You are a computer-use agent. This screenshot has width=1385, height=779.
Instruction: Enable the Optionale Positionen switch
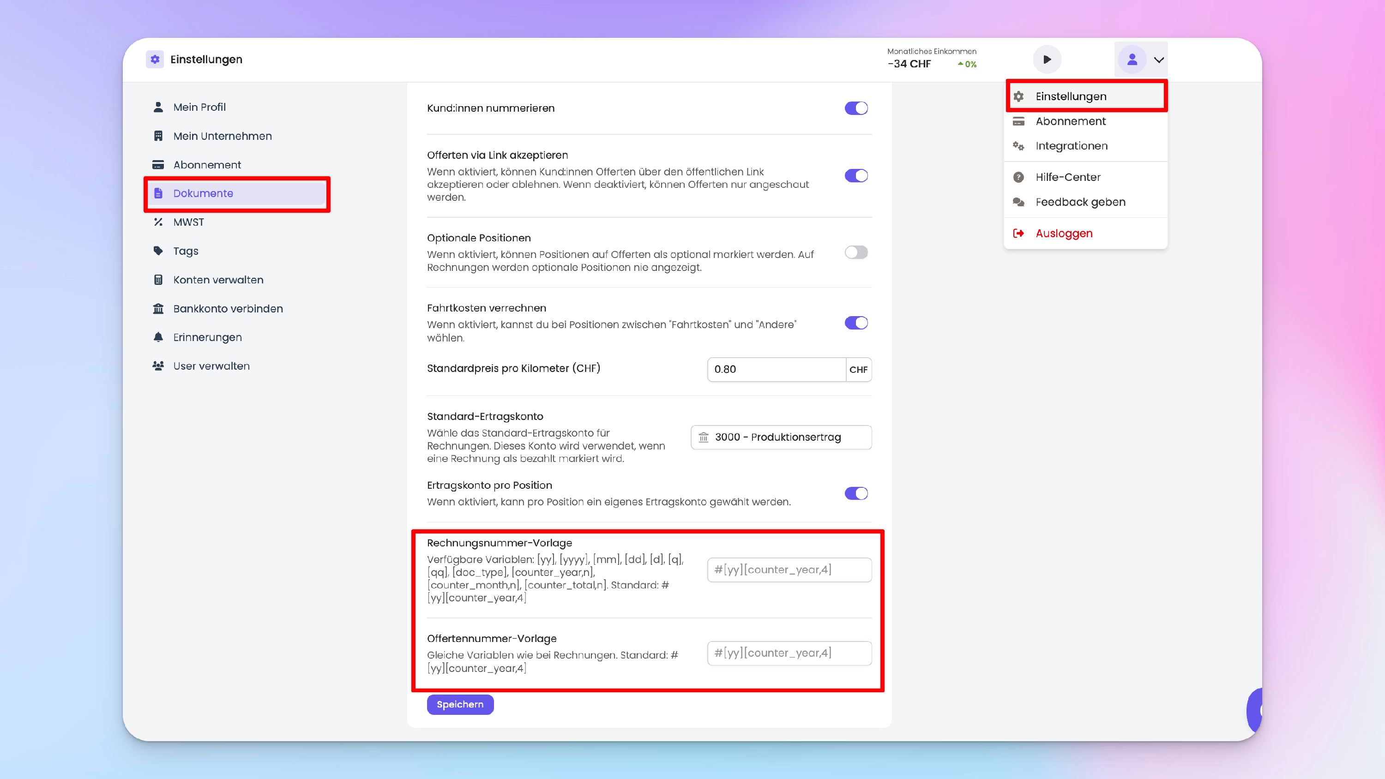(856, 252)
